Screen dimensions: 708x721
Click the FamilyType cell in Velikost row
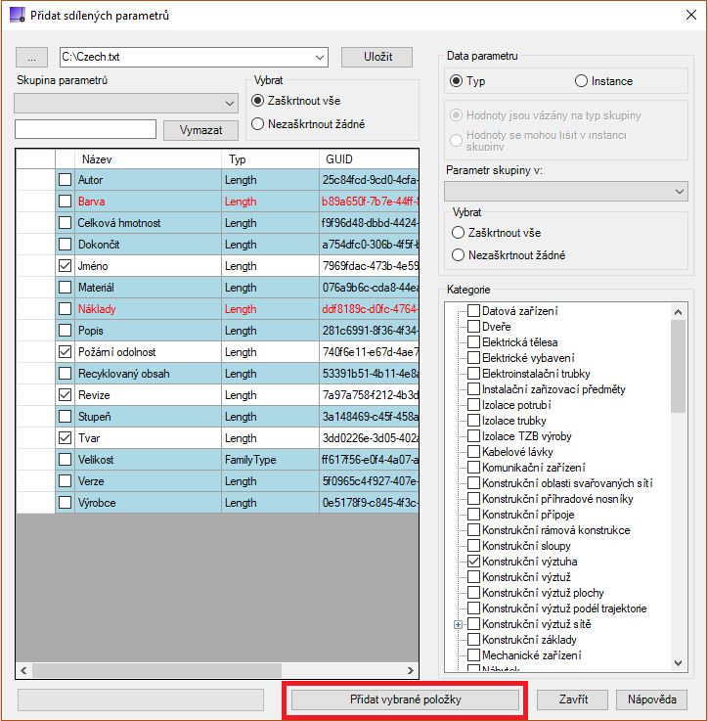270,460
